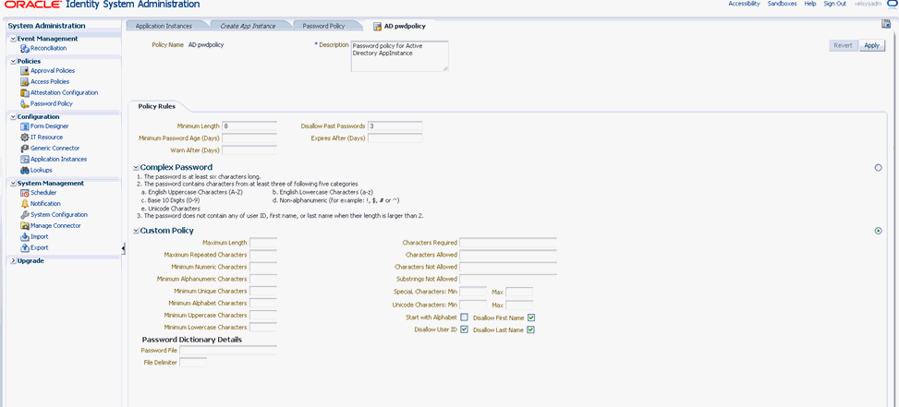
Task: Click the Revert button
Action: (843, 46)
